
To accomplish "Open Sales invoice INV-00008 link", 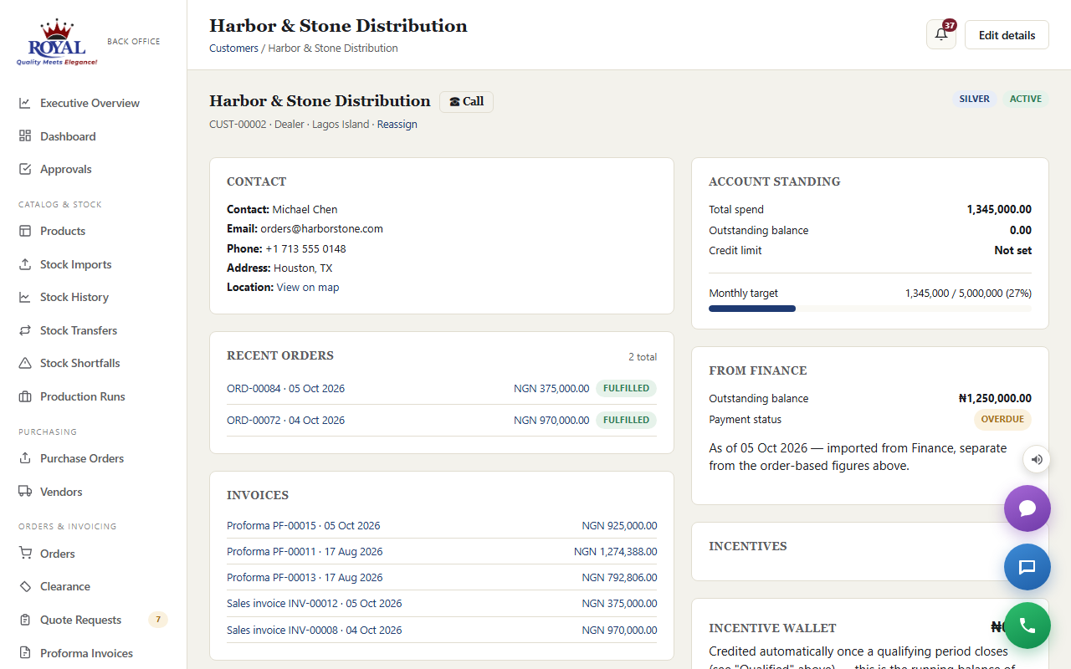I will point(314,630).
